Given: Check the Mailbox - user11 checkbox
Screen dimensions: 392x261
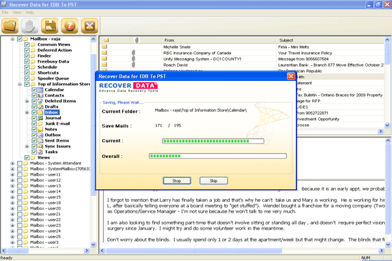Looking at the screenshot, I should [x=20, y=175].
